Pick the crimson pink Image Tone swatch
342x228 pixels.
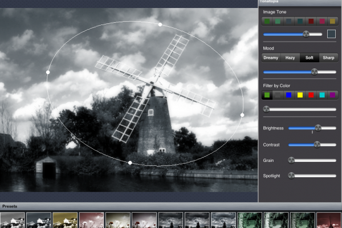click(322, 21)
